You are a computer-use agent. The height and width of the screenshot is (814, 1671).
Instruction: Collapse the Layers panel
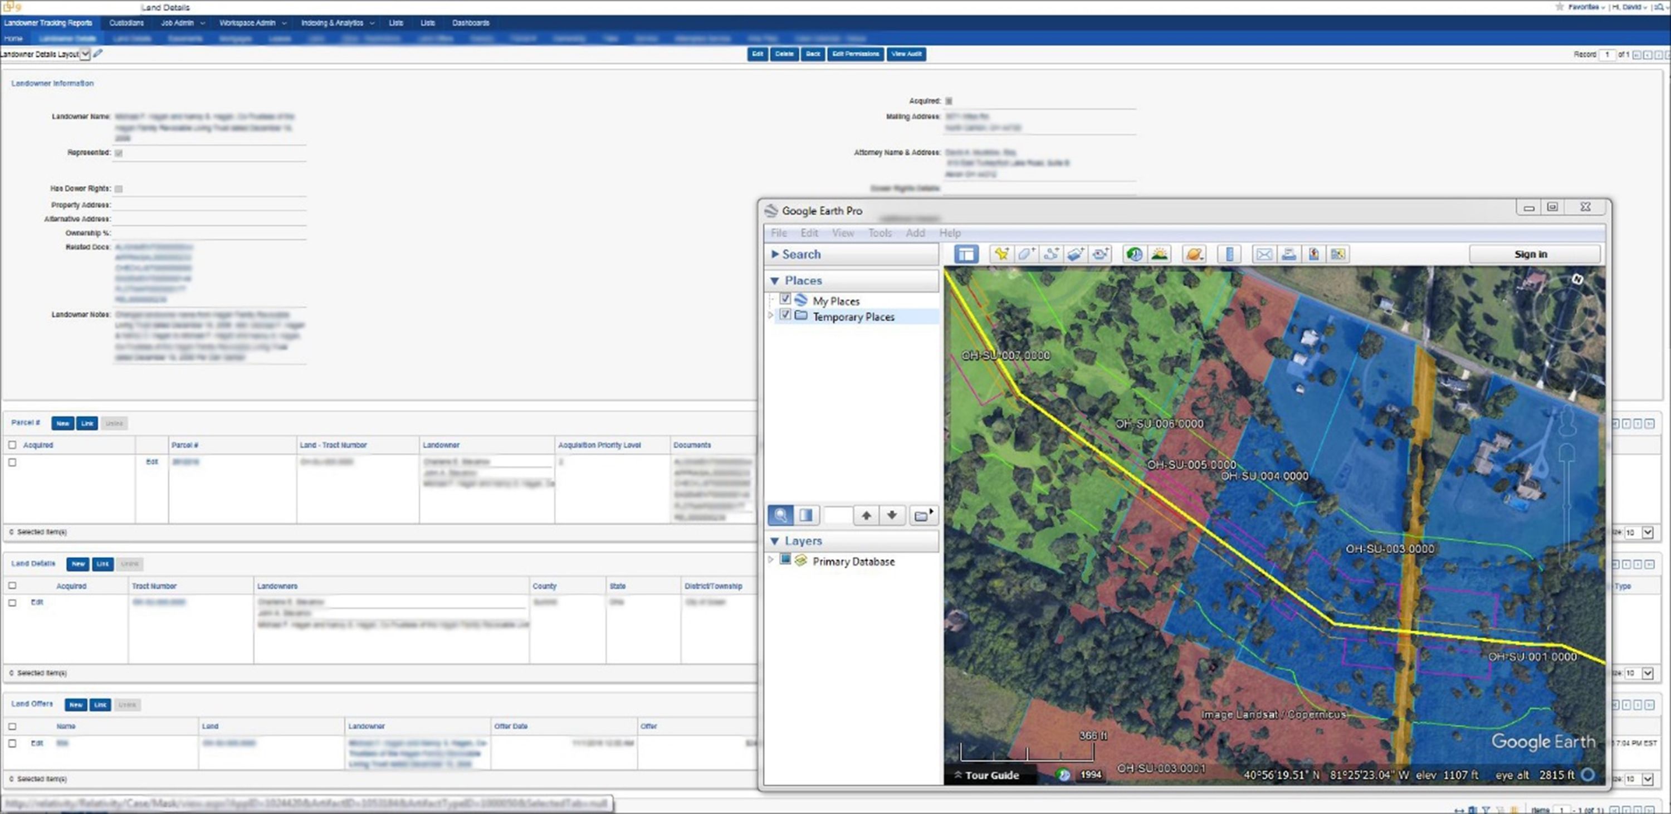click(775, 540)
